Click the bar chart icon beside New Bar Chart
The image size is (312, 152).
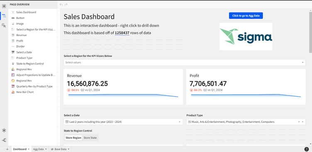(13, 92)
